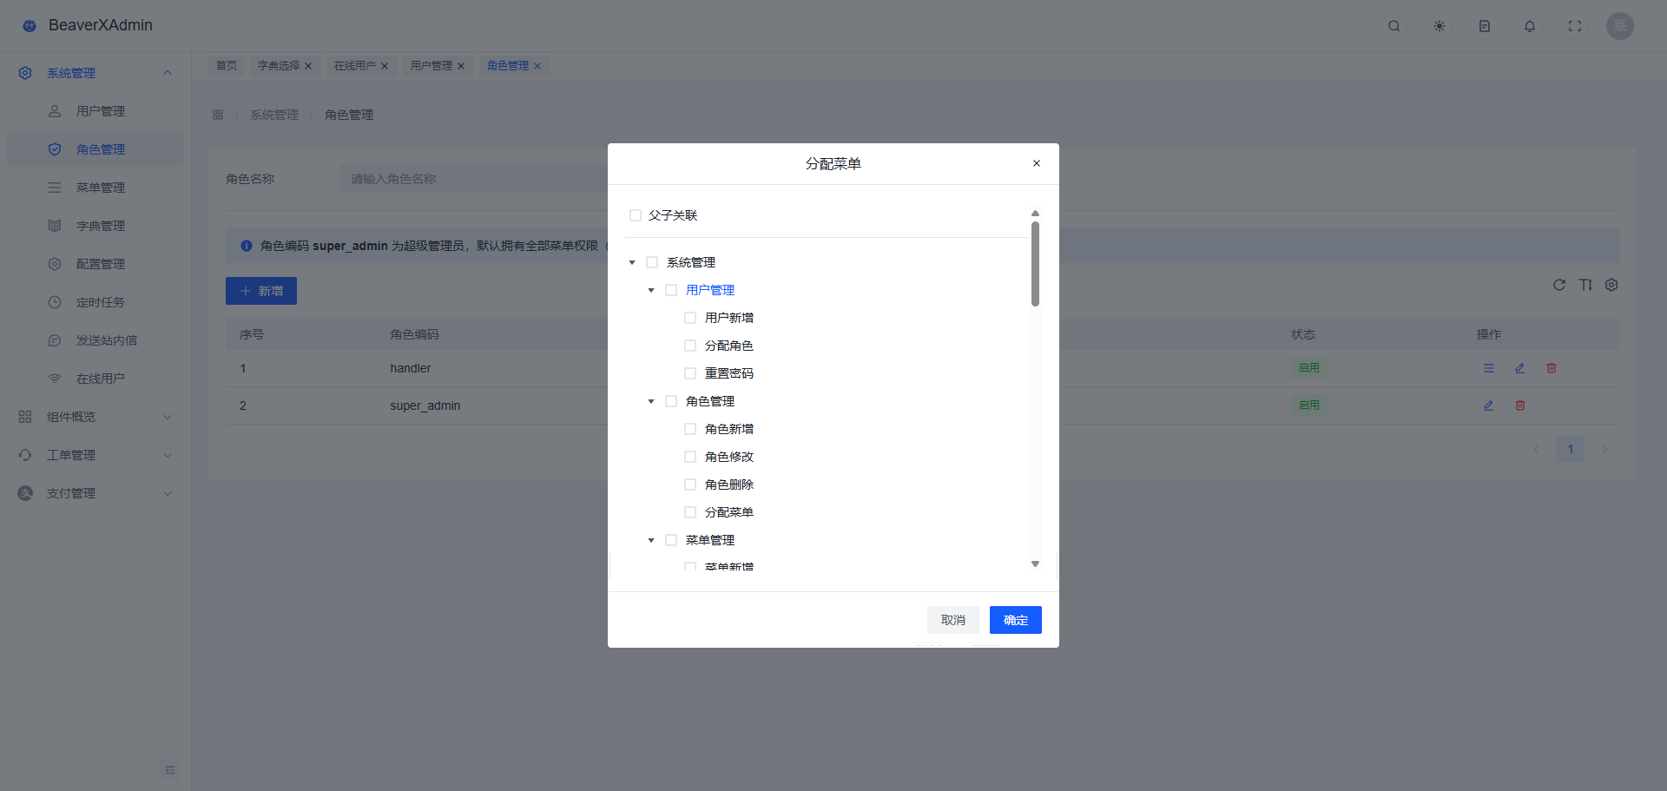Click the refresh table icon
This screenshot has height=791, width=1667.
point(1559,285)
